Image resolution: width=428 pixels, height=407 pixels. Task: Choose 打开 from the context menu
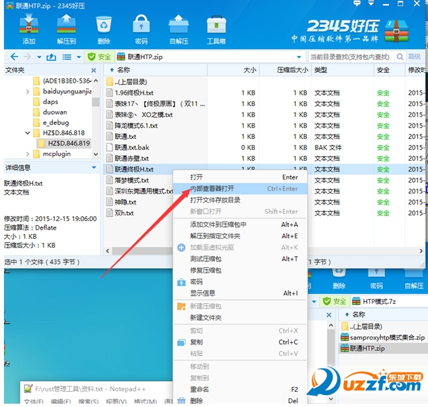[240, 177]
